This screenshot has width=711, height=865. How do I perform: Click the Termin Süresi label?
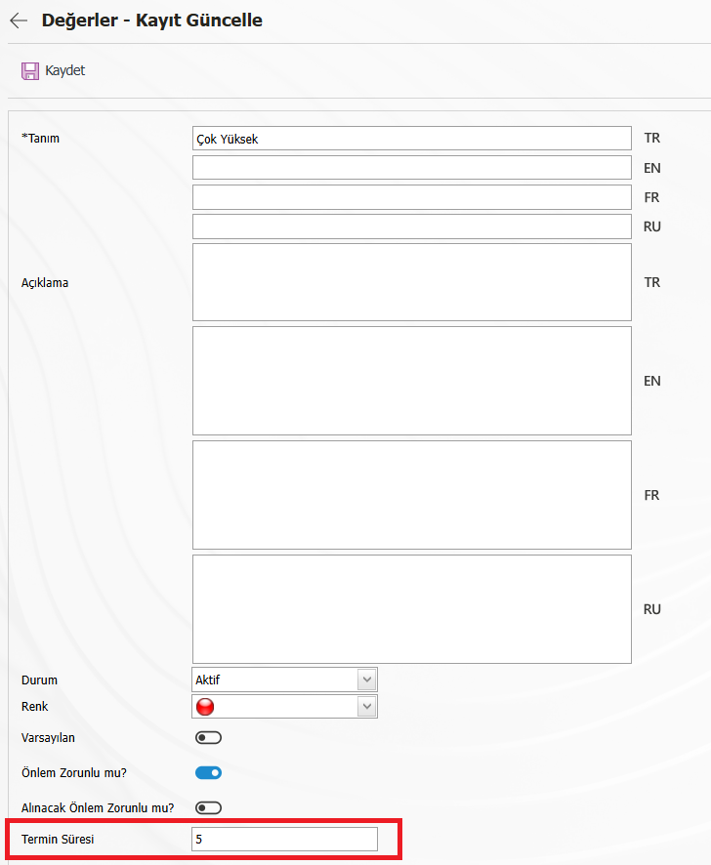click(x=58, y=839)
